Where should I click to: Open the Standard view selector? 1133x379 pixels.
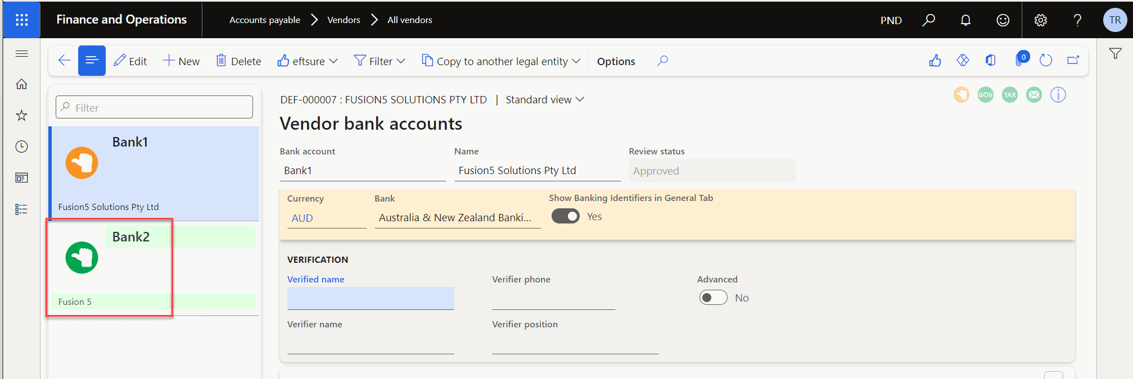coord(545,99)
